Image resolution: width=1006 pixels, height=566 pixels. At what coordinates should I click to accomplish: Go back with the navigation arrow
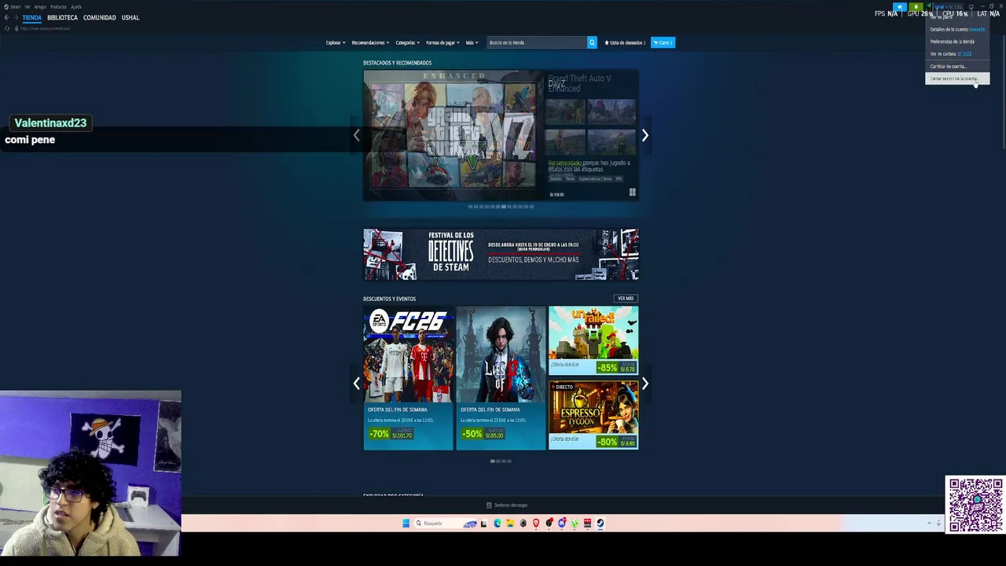(x=6, y=17)
